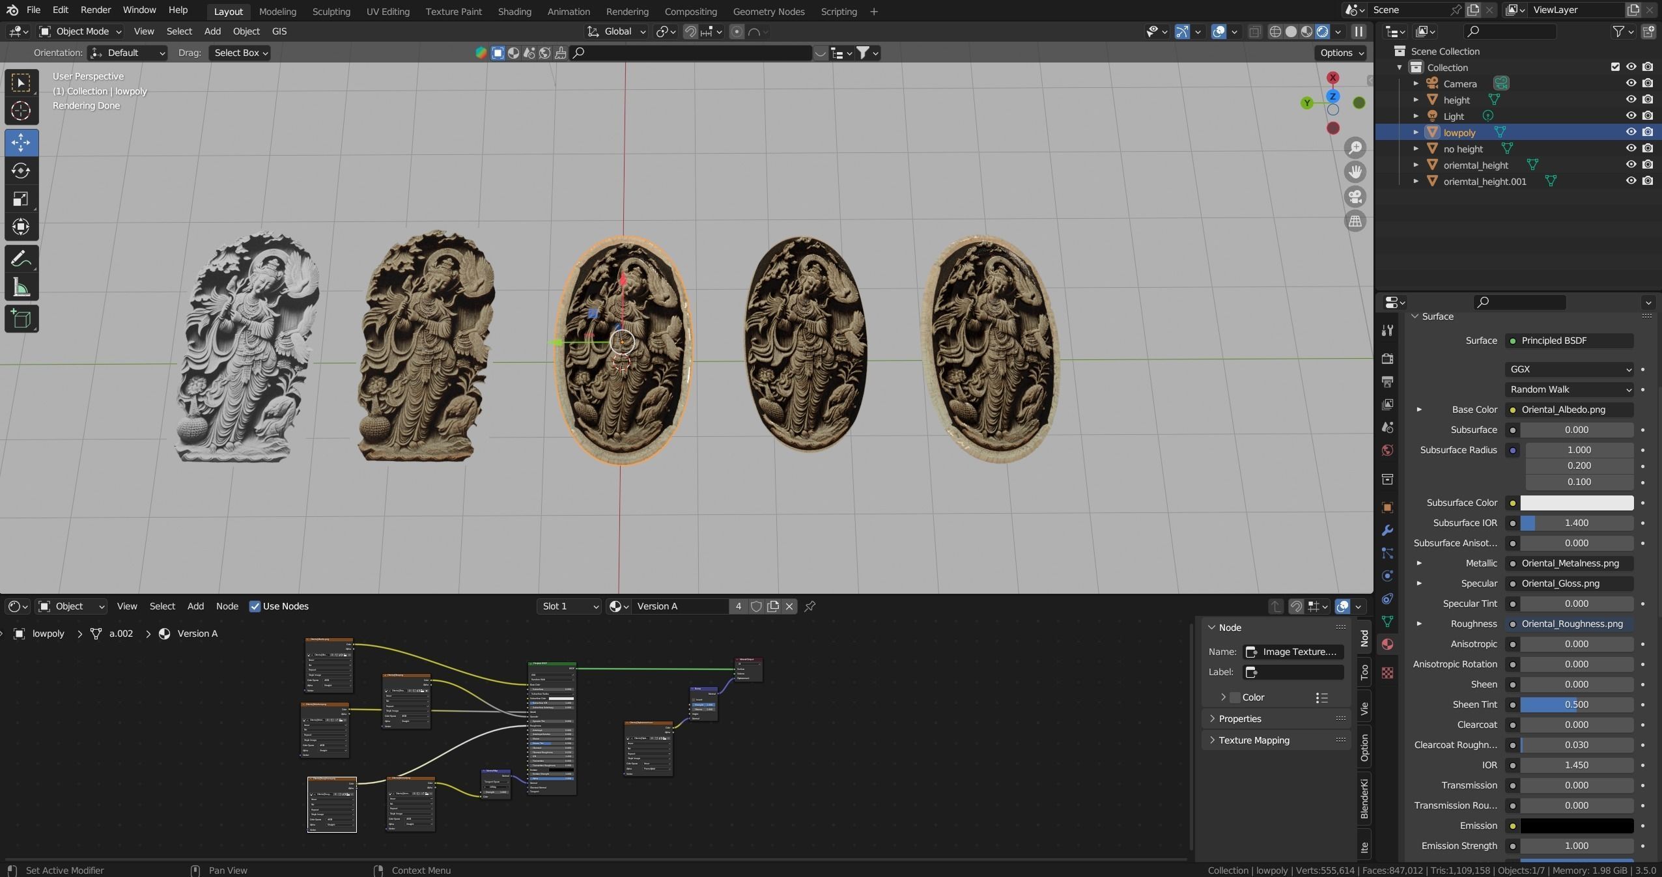Open the Render properties tab
Screen dimensions: 1662x877
coord(1387,359)
